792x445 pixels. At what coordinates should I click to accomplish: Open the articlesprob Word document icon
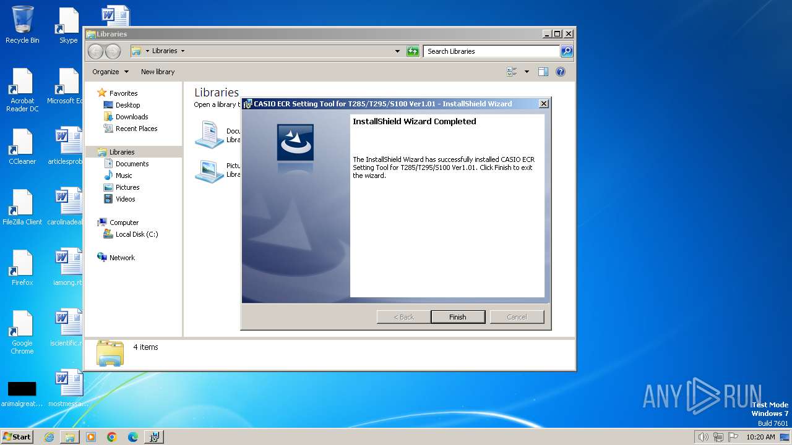67,146
